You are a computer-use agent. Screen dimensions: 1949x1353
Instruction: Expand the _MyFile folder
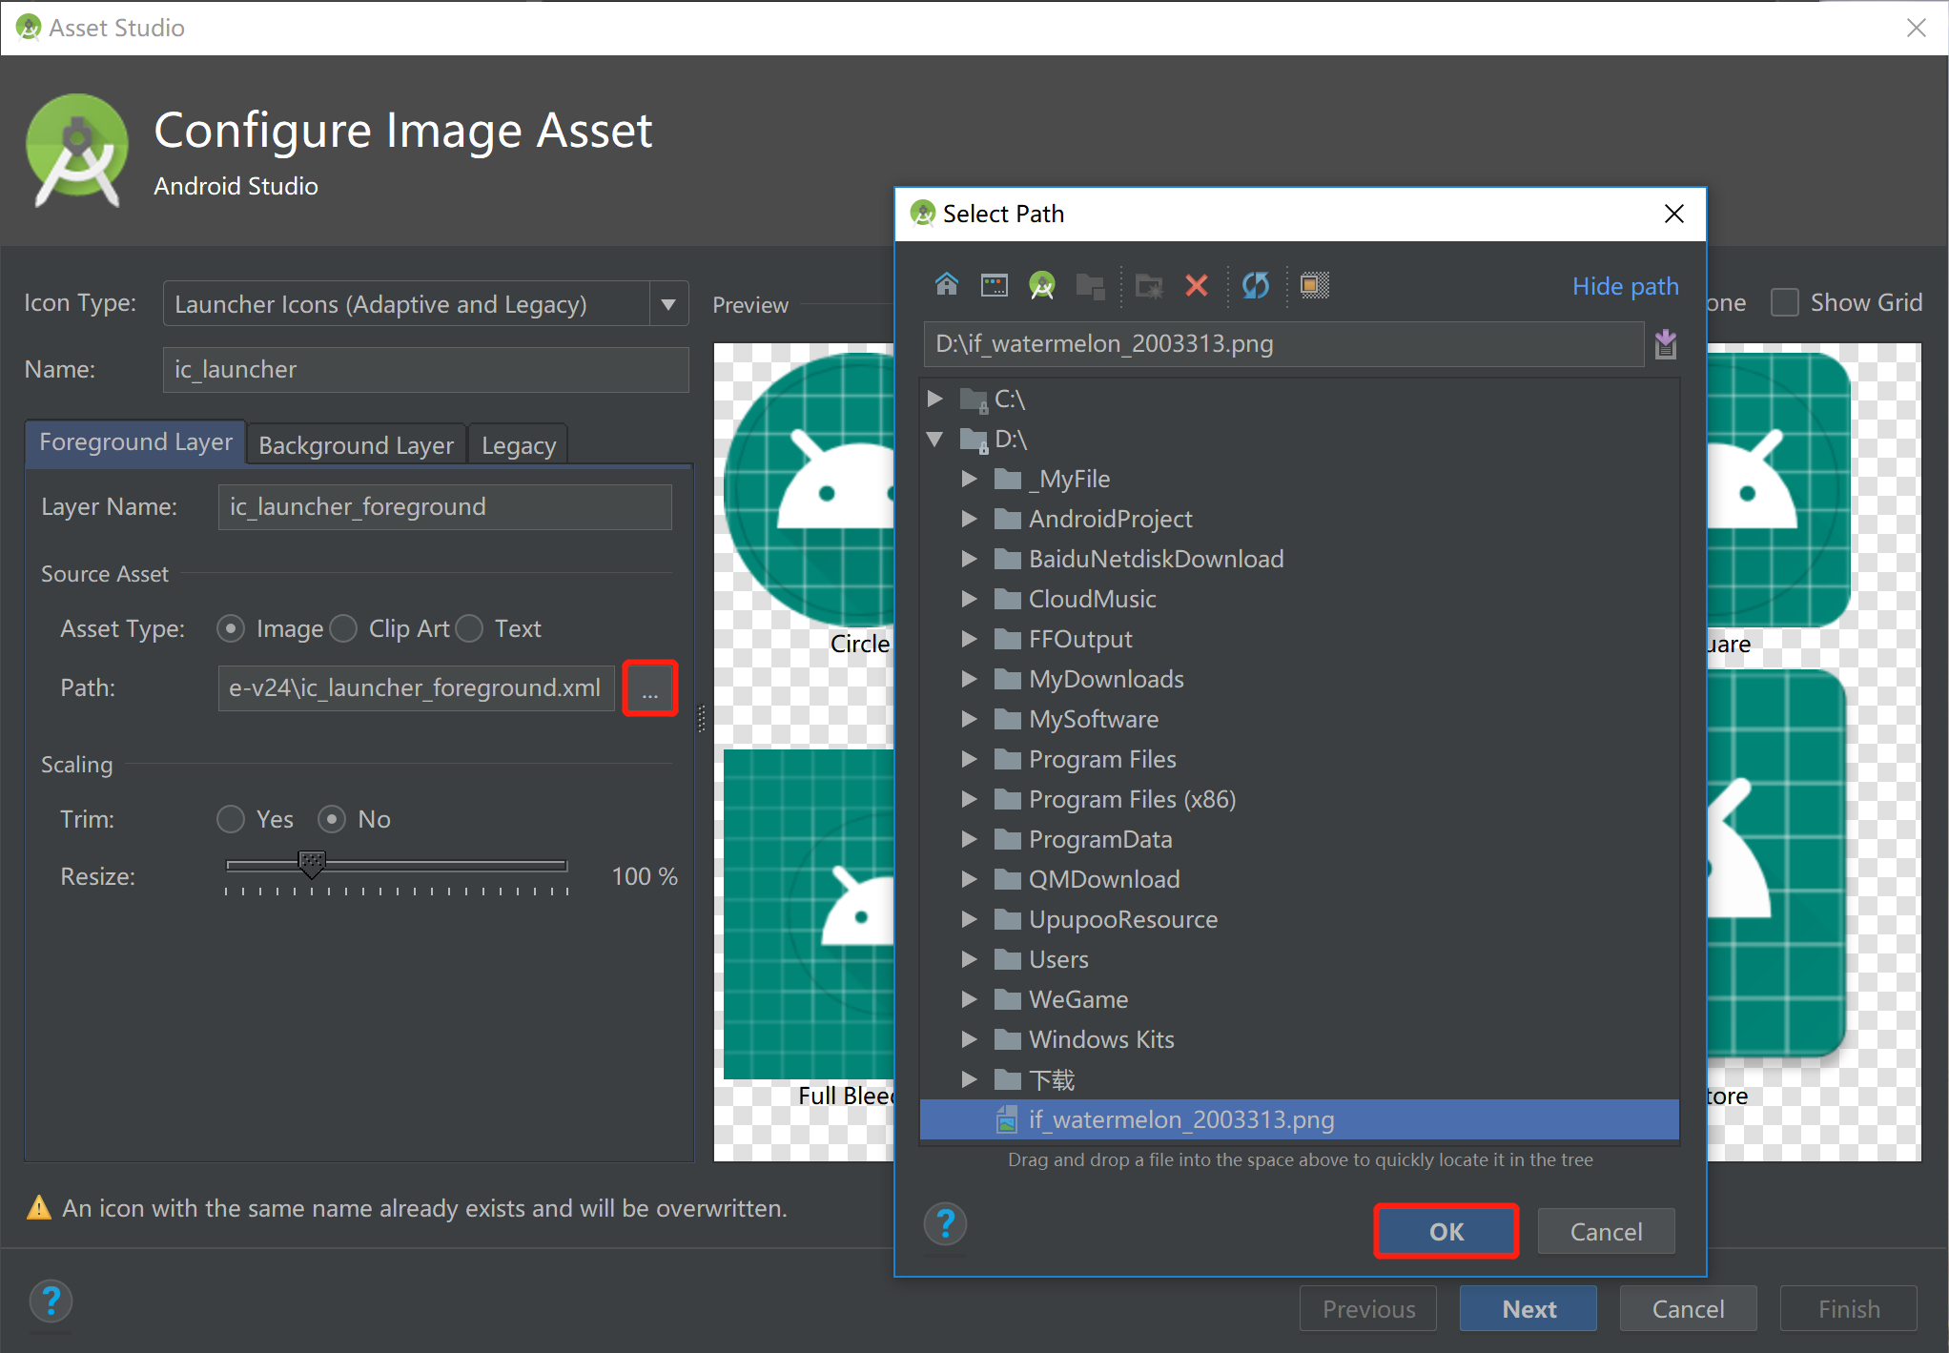coord(970,479)
